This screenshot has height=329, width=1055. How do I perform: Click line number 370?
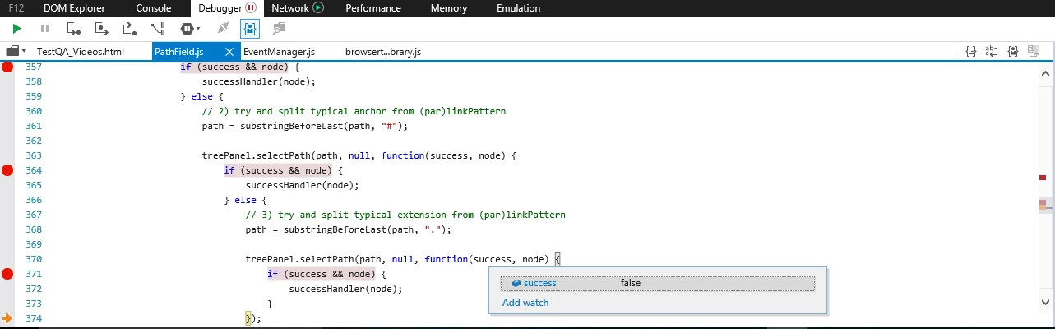click(34, 259)
